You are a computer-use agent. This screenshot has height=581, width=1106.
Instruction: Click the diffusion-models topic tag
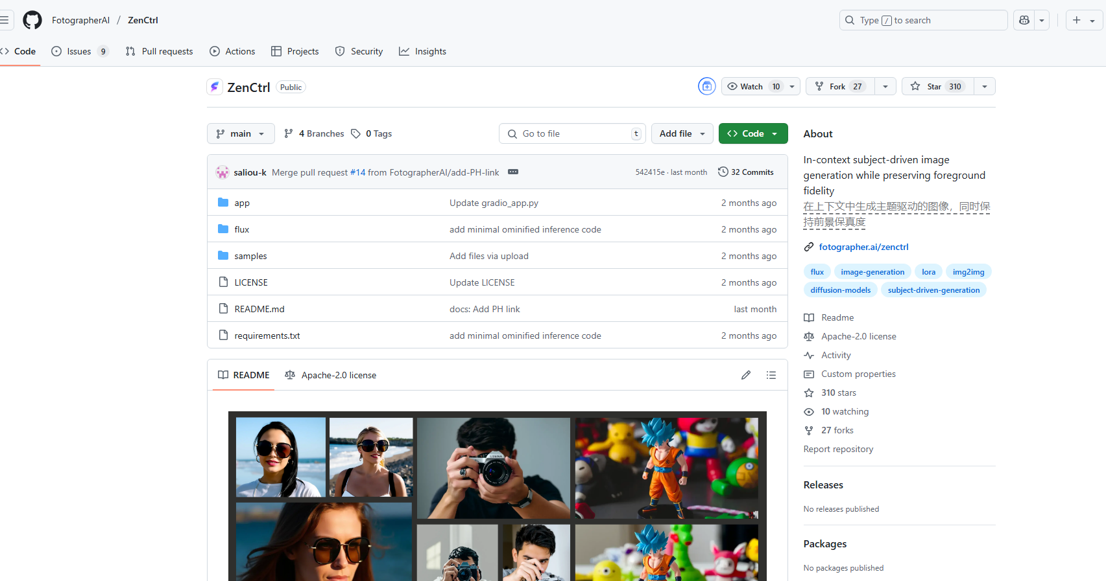coord(840,290)
